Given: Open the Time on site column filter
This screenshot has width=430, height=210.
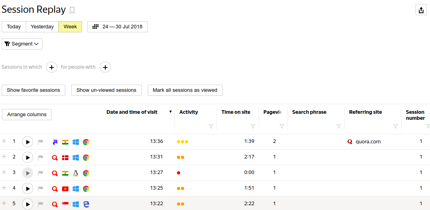Looking at the screenshot, I should click(253, 126).
